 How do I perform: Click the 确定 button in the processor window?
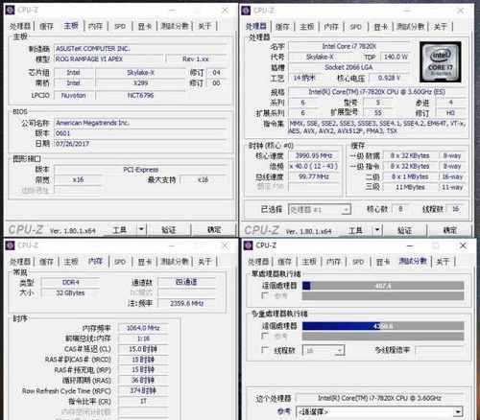tap(449, 230)
